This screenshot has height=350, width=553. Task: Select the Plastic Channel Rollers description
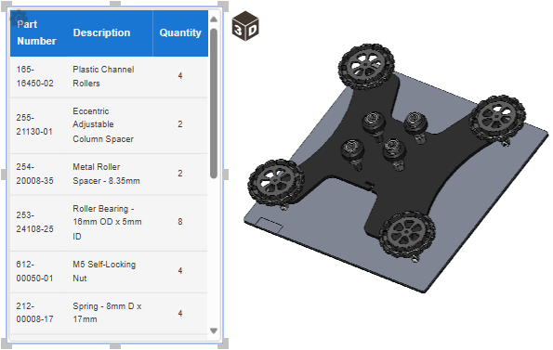[x=103, y=76]
